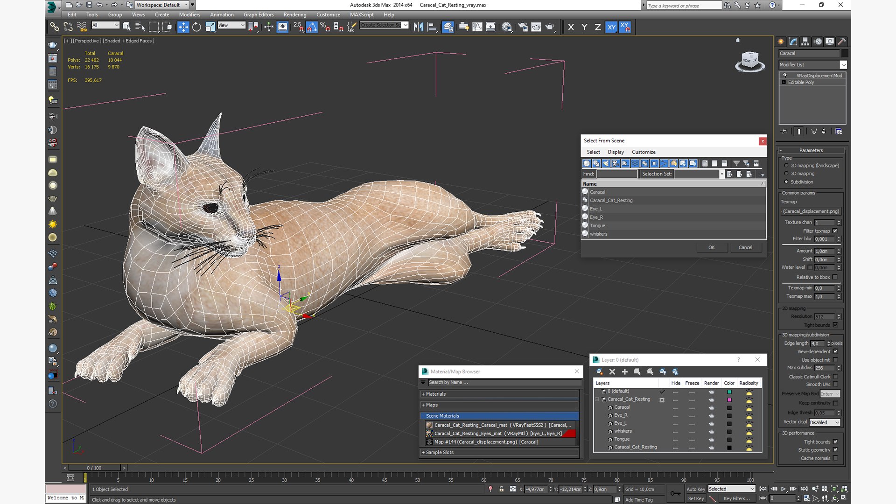Viewport: 896px width, 504px height.
Task: Toggle Static geometry checkbox
Action: [835, 450]
